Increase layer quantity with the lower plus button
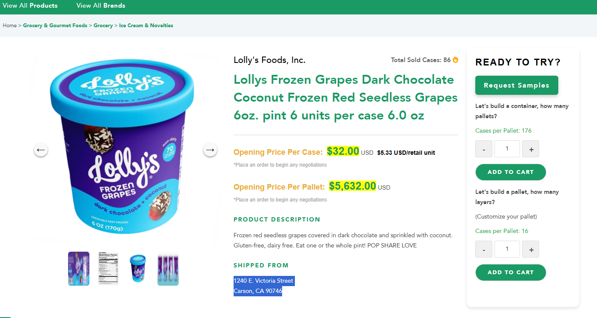This screenshot has height=318, width=597. click(531, 249)
